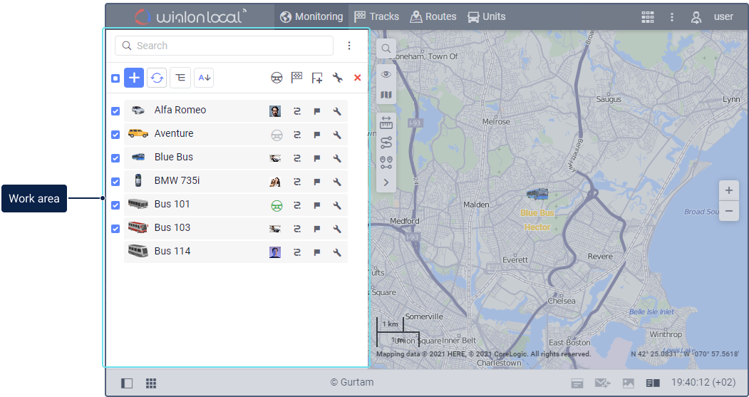Click the wrench icon for Bus 103

(x=337, y=229)
